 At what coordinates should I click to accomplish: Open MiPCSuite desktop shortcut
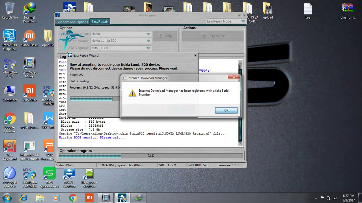(29, 93)
